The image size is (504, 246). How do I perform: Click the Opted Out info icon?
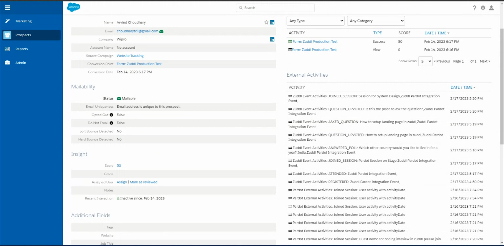point(111,115)
